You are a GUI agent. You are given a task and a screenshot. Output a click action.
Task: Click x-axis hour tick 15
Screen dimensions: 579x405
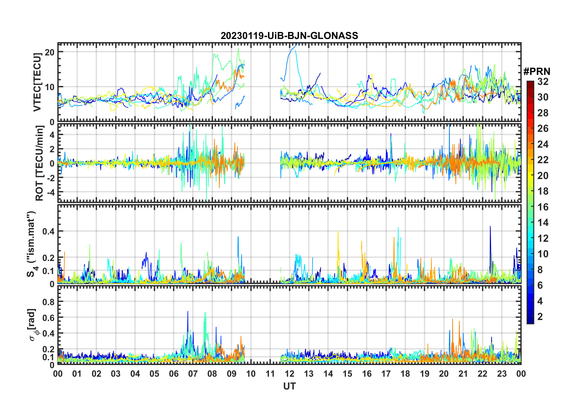(347, 374)
